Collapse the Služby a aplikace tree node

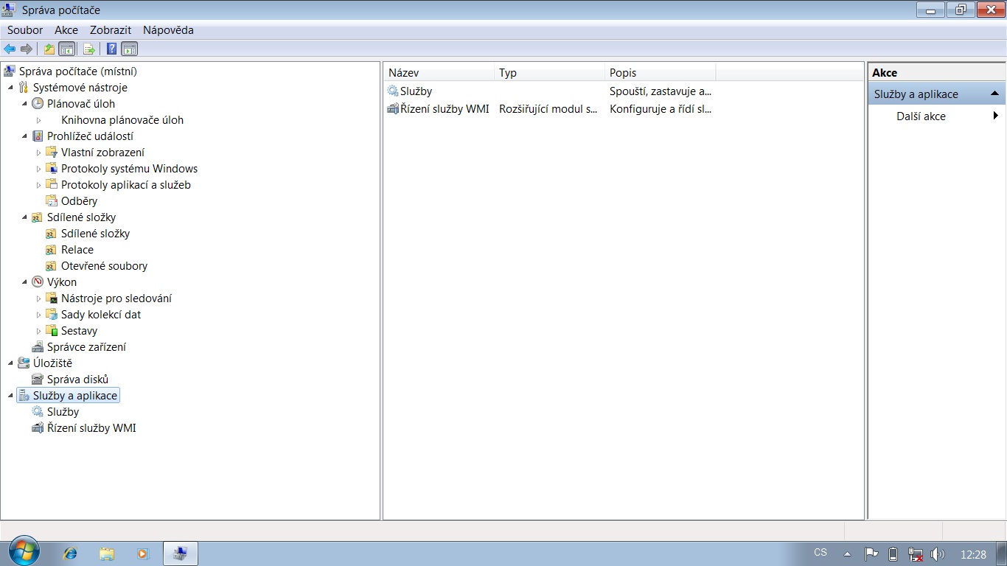10,396
